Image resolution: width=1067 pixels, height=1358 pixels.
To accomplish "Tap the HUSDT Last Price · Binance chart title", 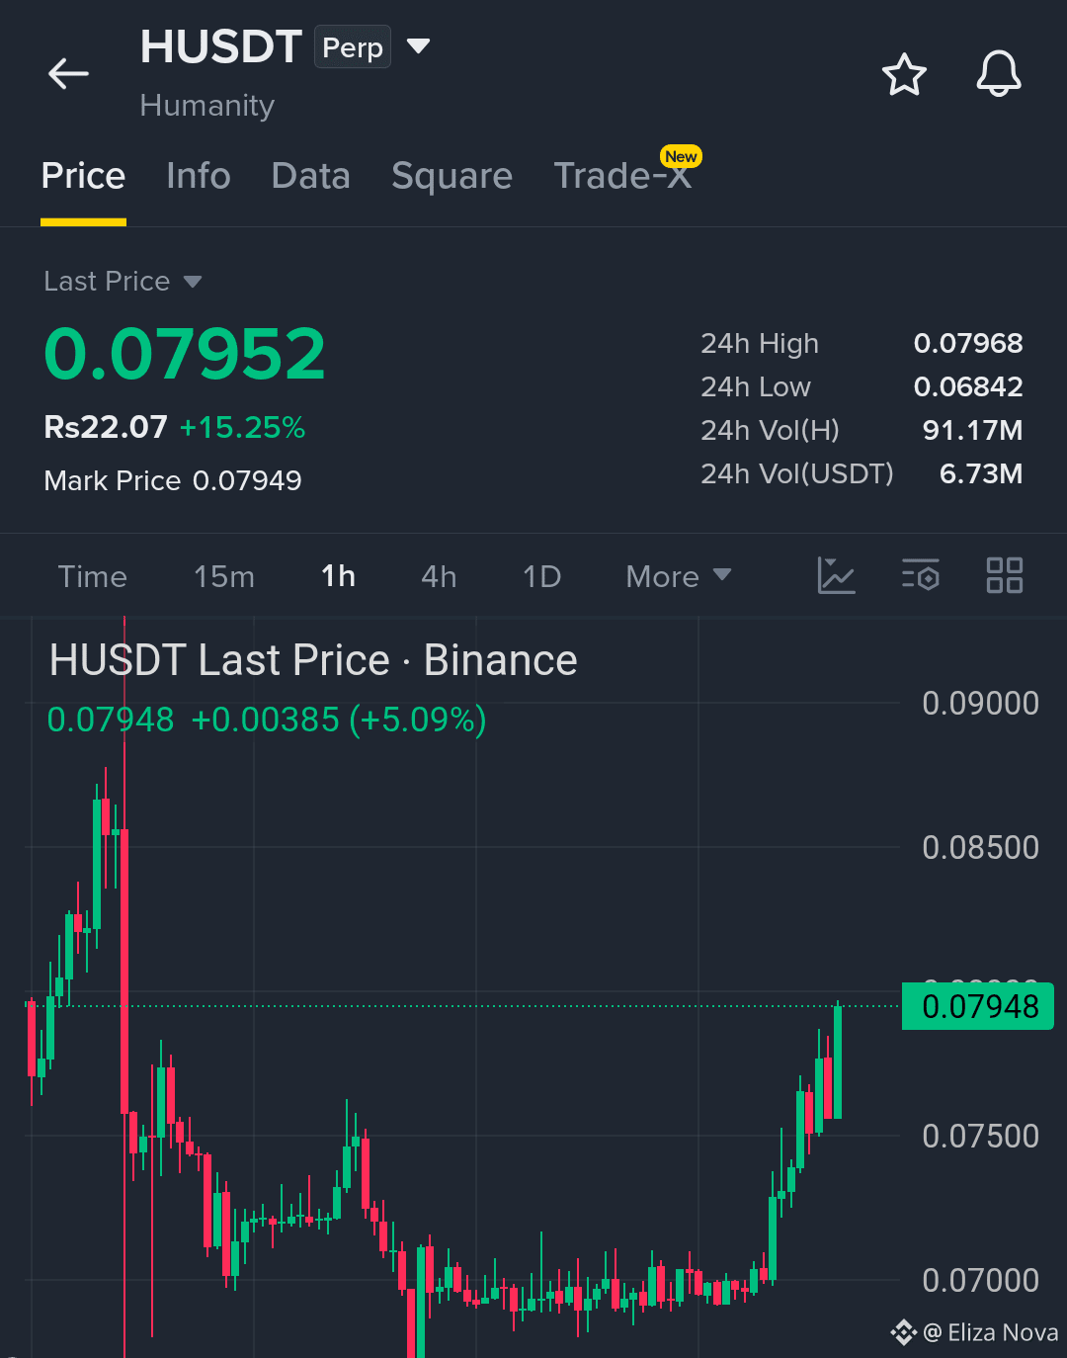I will pos(313,660).
